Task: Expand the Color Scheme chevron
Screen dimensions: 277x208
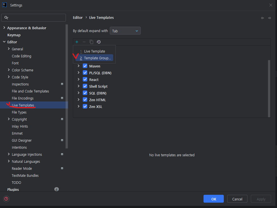Action: pyautogui.click(x=9, y=70)
